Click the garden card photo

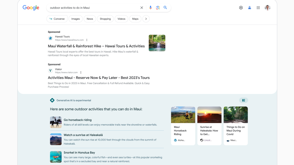(236, 115)
